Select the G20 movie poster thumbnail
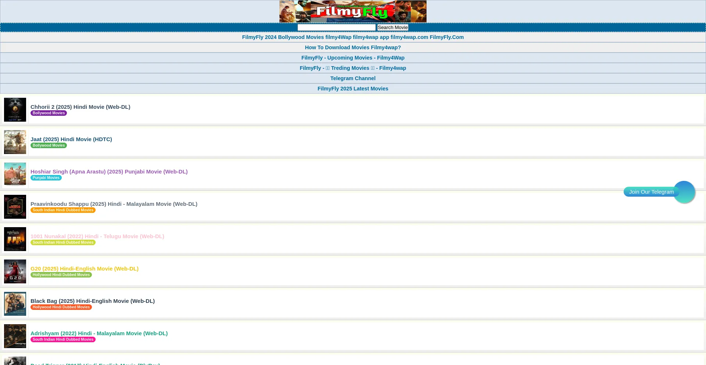The height and width of the screenshot is (365, 706). (x=15, y=271)
